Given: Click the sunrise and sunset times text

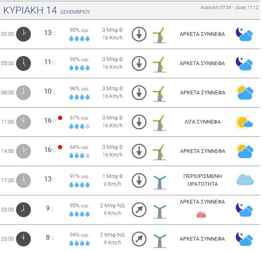Looking at the screenshot, I should (x=230, y=8).
